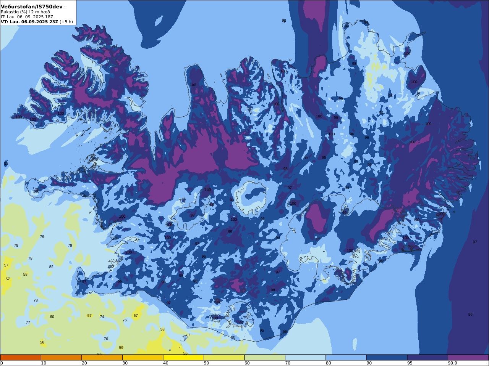Screen dimensions: 489x366
Task: Click the humidity value 77 on the map
Action: (28, 323)
